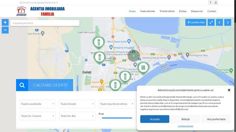This screenshot has width=236, height=132.
Task: Click the Galați city label on map
Action: tap(87, 72)
